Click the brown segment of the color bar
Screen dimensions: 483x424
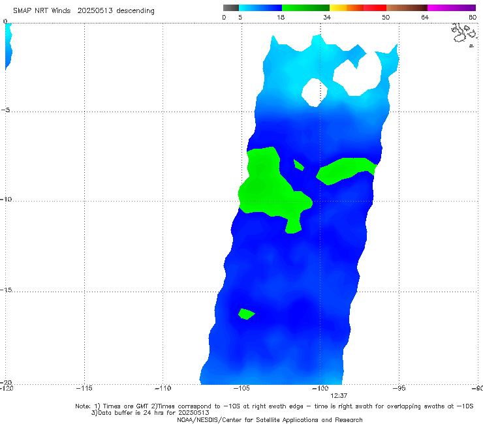tap(407, 8)
